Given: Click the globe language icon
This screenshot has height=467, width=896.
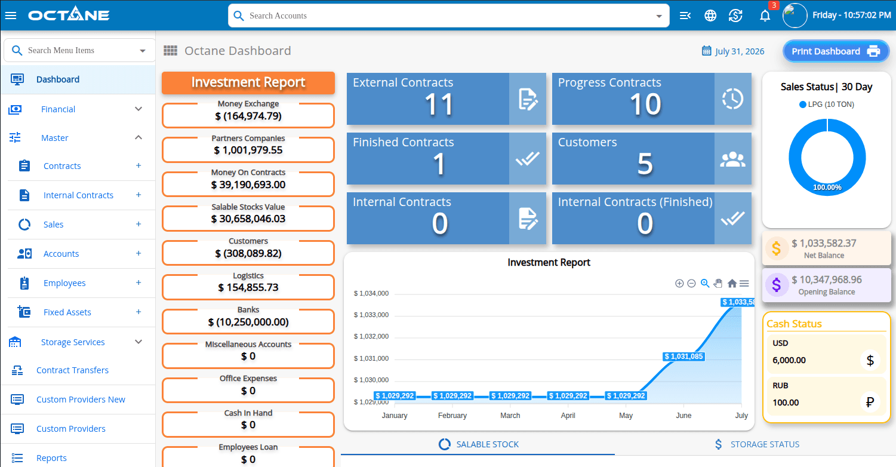Looking at the screenshot, I should (x=710, y=16).
